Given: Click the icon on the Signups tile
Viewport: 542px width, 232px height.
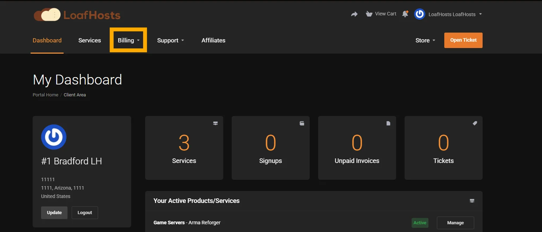Looking at the screenshot, I should point(302,123).
